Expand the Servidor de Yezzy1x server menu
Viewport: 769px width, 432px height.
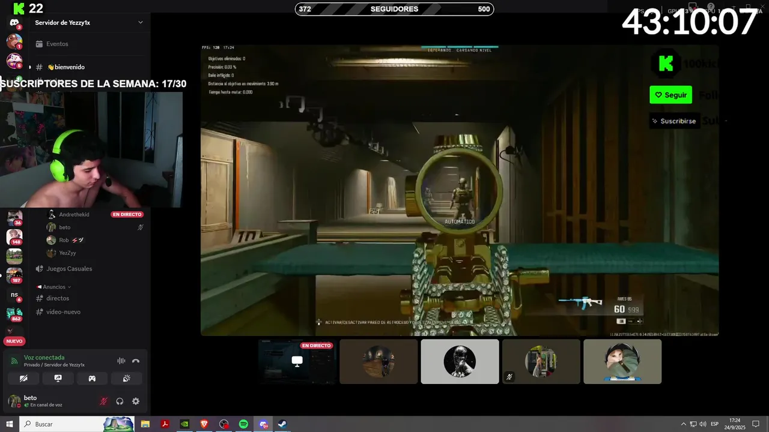(89, 22)
